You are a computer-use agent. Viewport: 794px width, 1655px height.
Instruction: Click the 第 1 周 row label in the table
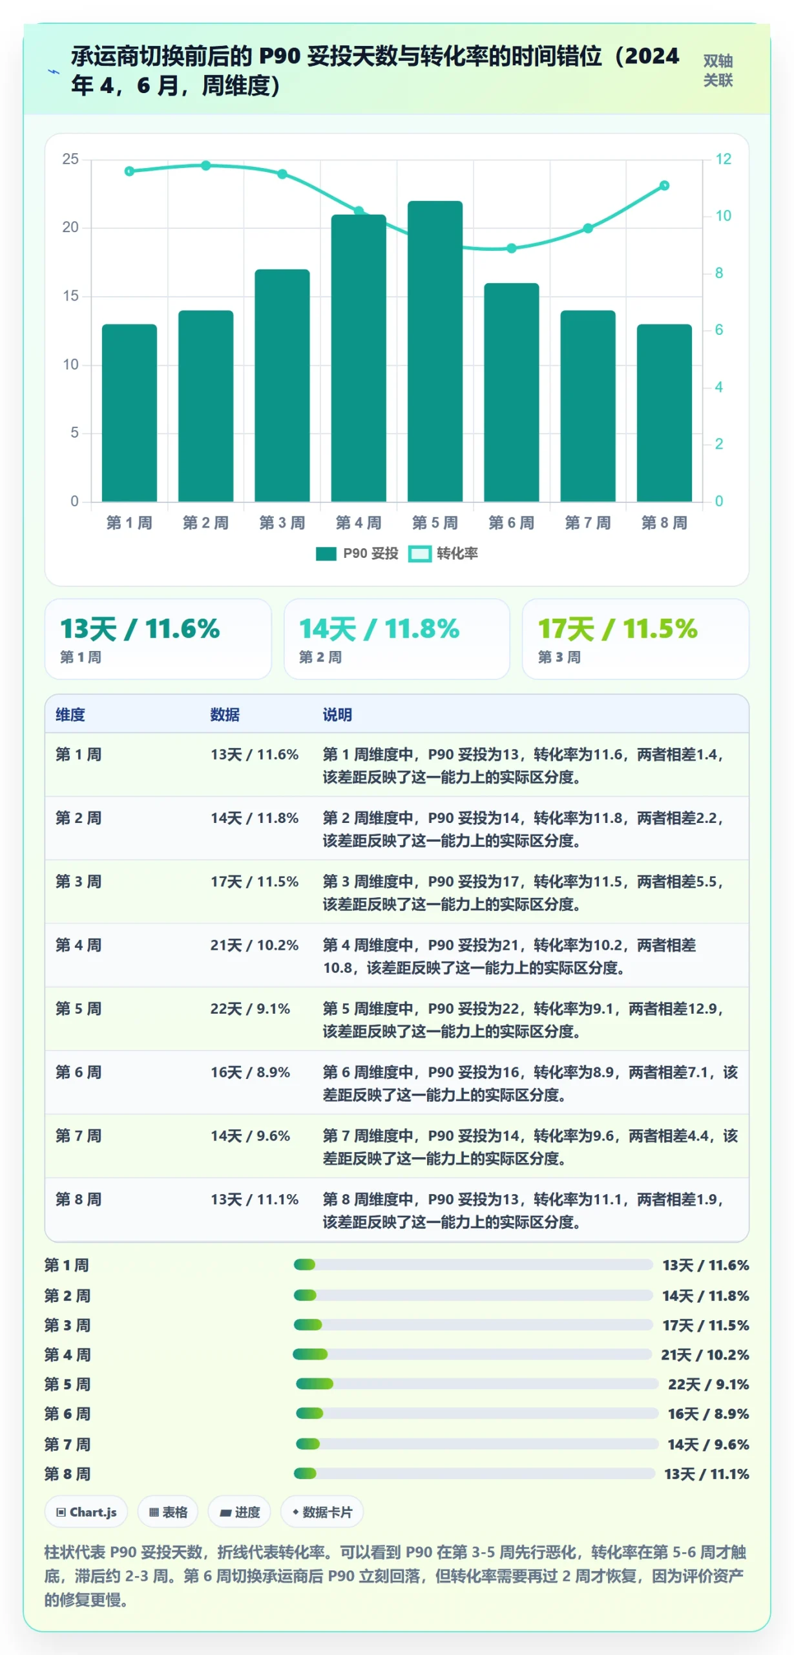click(78, 754)
